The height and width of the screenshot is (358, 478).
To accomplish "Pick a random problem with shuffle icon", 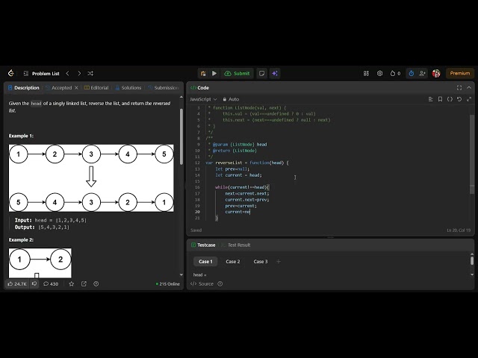I will click(90, 73).
